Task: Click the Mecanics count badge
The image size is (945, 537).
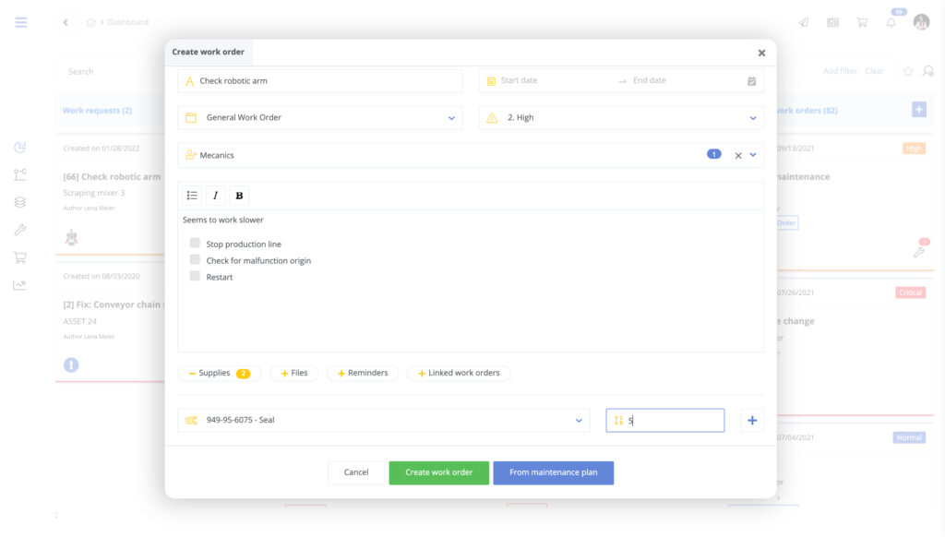Action: coord(713,154)
